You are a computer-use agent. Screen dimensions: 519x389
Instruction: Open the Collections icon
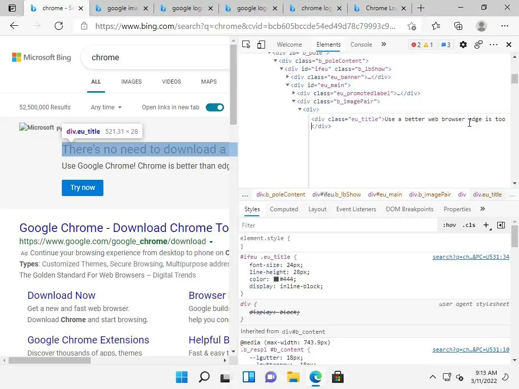[458, 26]
